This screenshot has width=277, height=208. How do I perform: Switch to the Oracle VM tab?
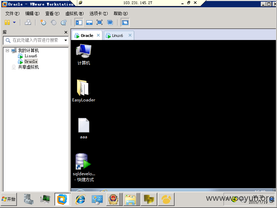tap(87, 36)
